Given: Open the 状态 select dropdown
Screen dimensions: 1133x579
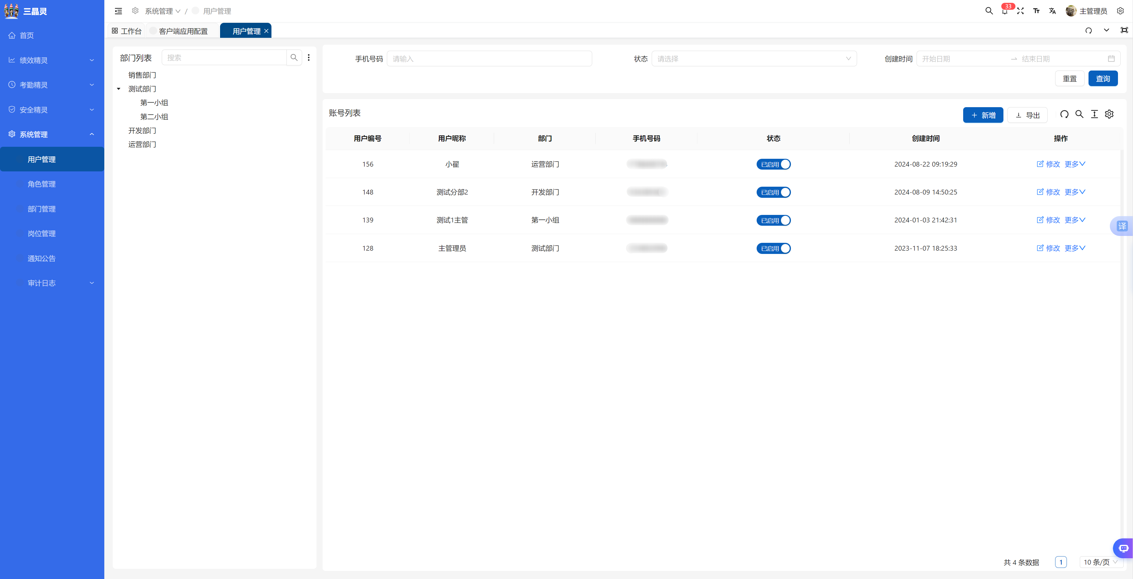Looking at the screenshot, I should pos(753,59).
